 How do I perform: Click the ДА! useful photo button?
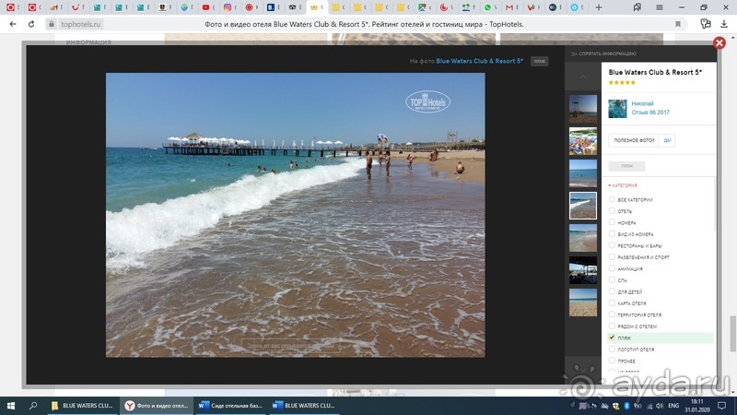[x=667, y=140]
